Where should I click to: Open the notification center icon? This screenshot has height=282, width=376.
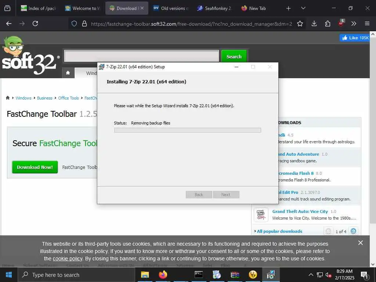(x=364, y=275)
